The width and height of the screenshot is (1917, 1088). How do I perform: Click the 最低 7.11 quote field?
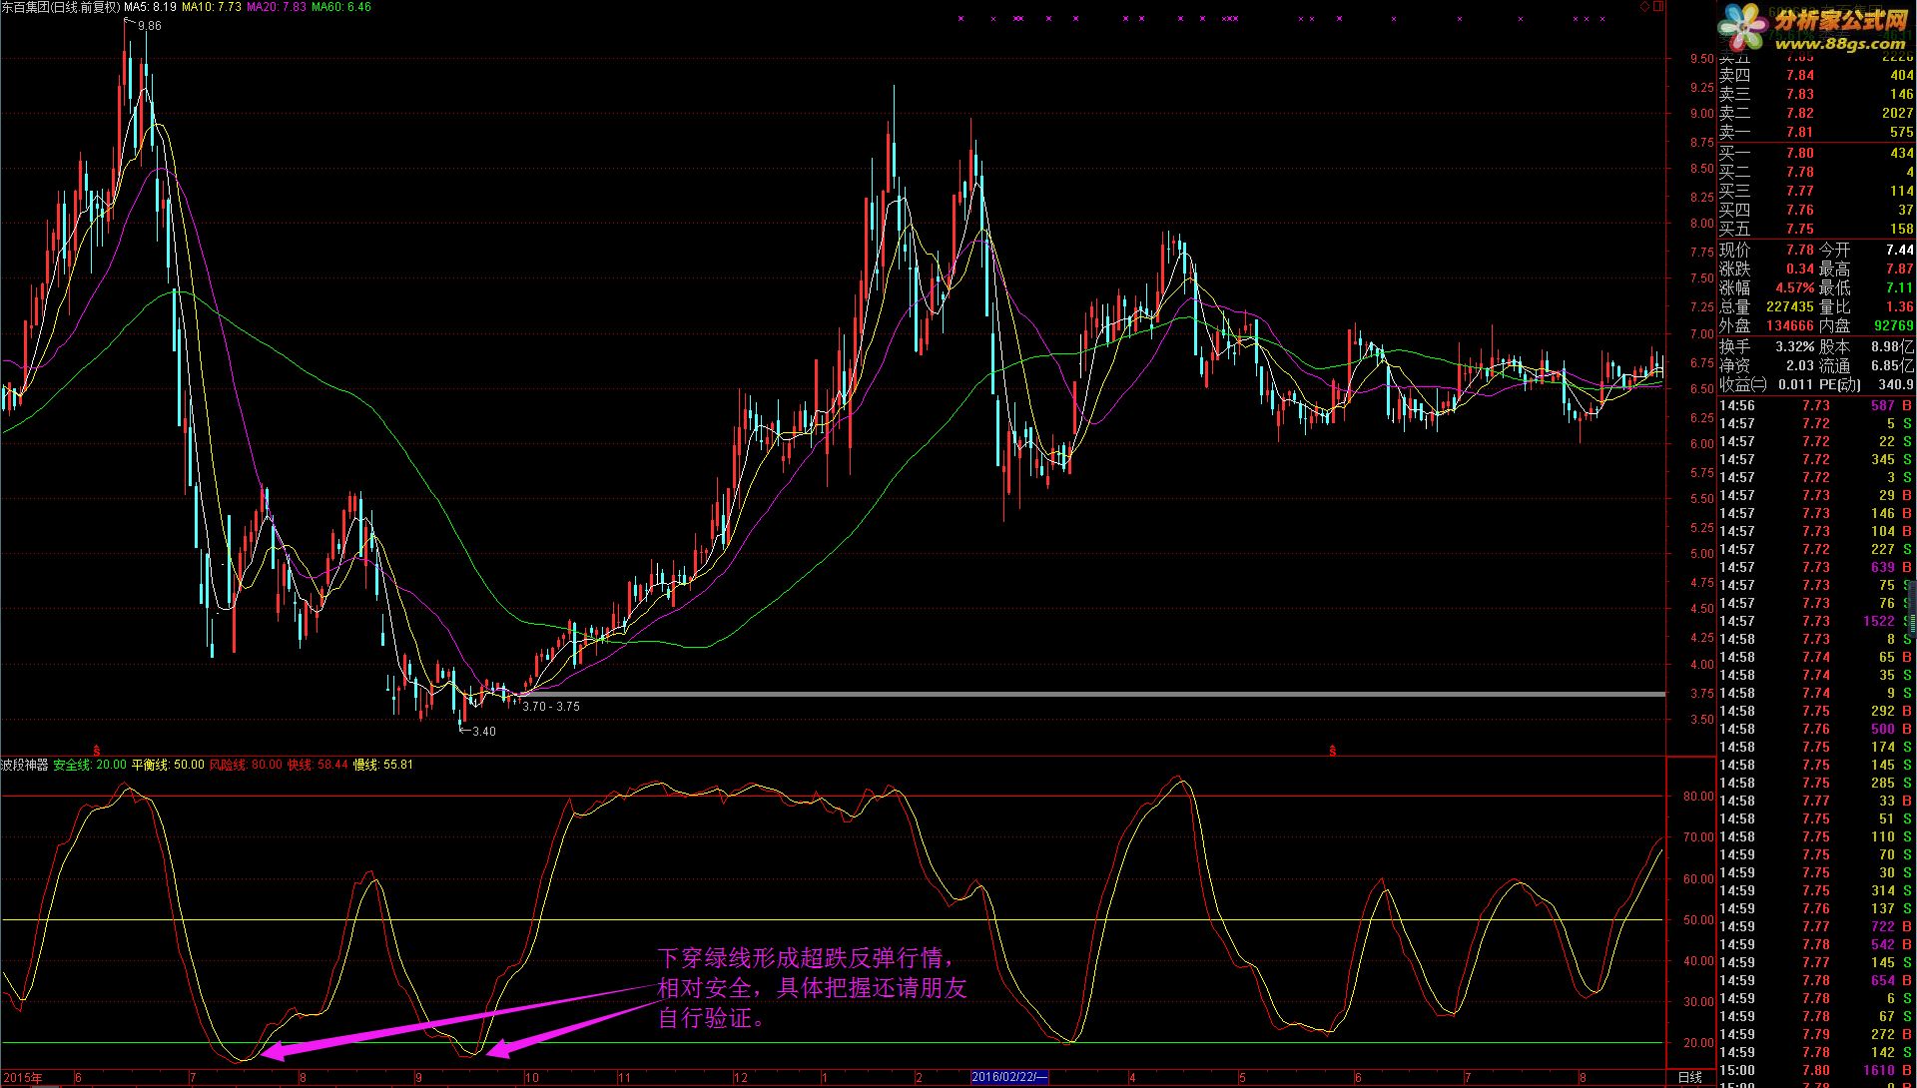click(x=1866, y=287)
